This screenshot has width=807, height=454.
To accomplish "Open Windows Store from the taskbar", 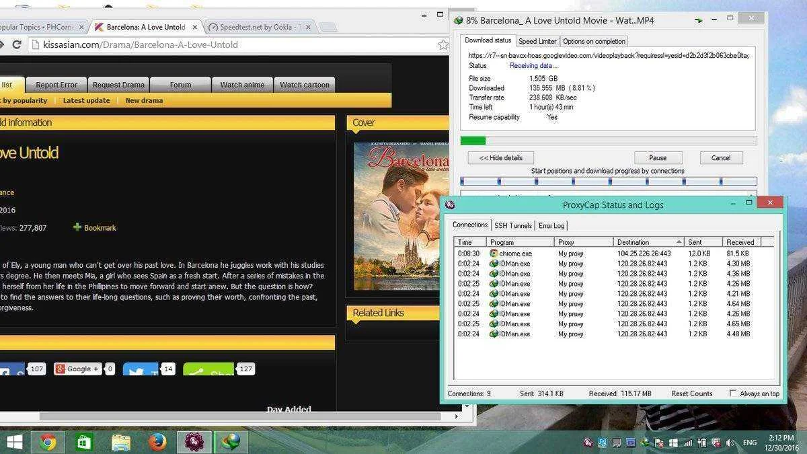I will (x=84, y=442).
